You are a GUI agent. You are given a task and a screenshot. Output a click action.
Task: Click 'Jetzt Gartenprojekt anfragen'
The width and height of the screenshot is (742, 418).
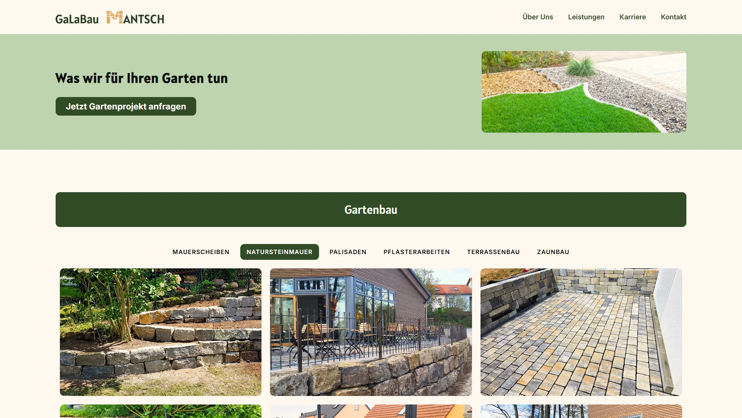[x=126, y=106]
